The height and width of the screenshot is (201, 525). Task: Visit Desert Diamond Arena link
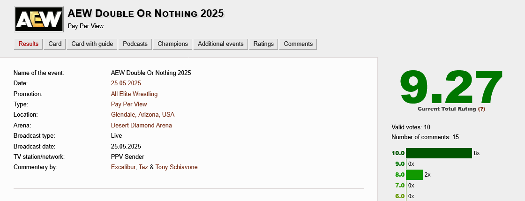[141, 125]
